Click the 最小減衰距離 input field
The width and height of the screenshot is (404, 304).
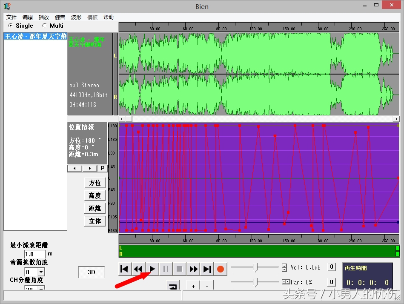tap(35, 254)
